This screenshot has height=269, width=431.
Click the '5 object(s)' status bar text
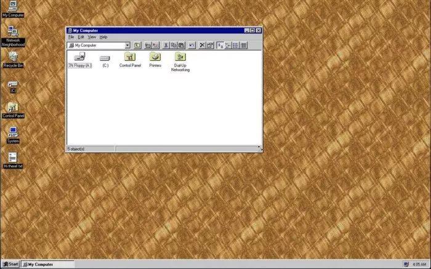[76, 149]
